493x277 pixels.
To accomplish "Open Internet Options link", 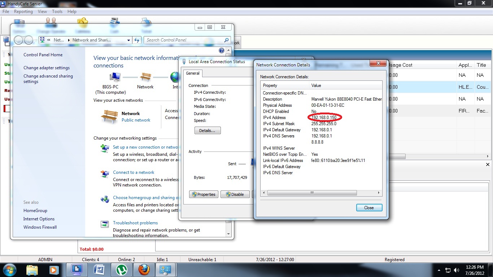I will click(39, 219).
